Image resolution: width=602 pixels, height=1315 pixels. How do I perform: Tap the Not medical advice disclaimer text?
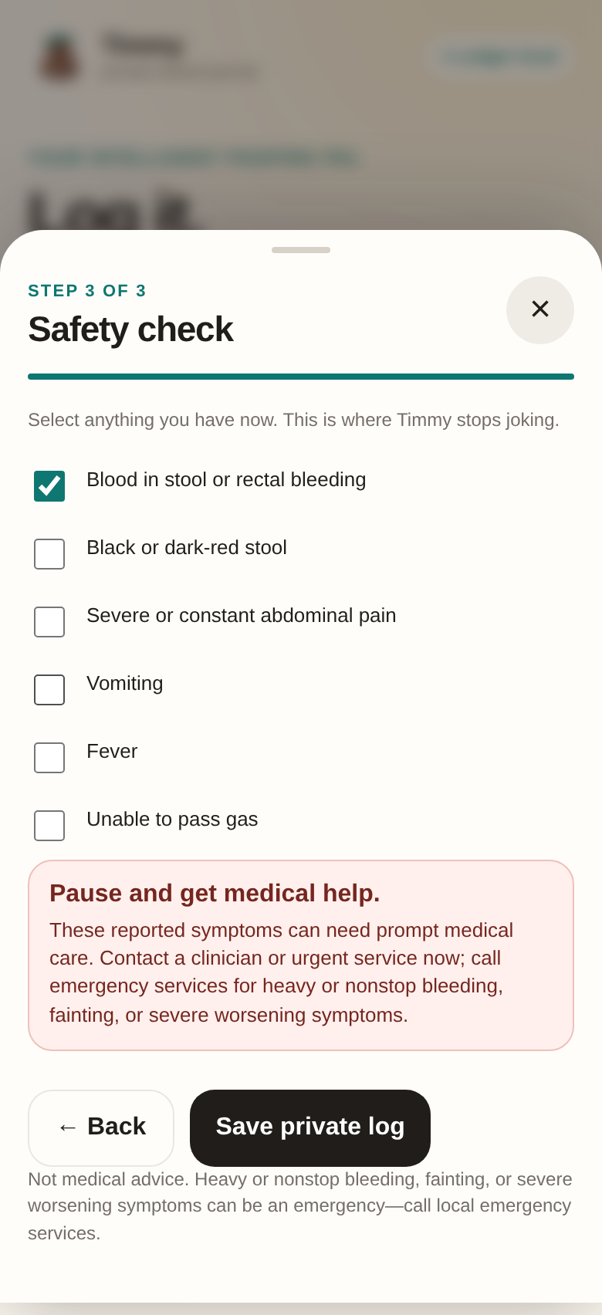301,1205
